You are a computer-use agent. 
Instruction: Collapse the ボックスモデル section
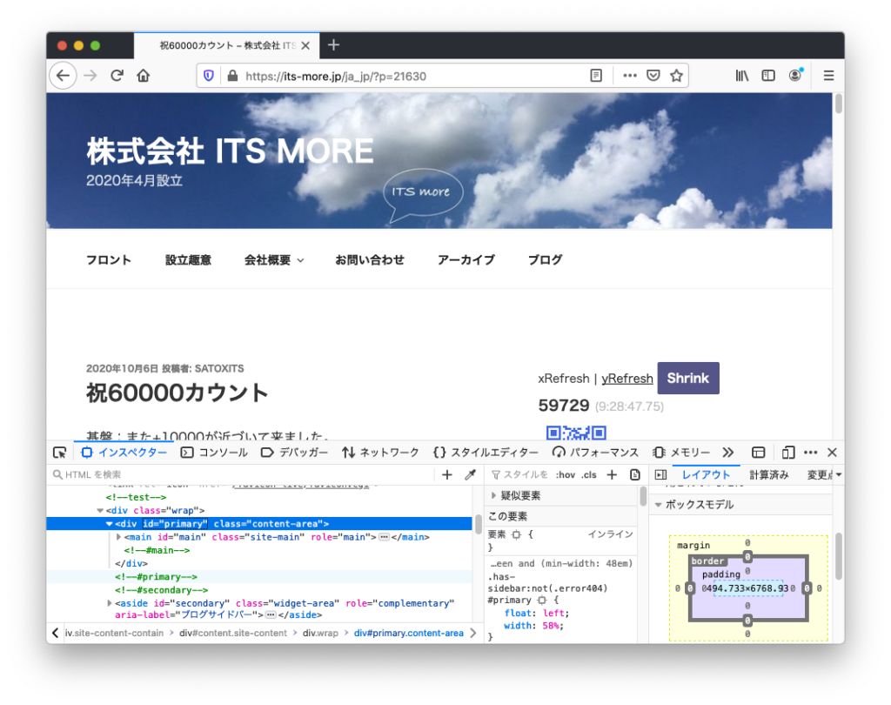pos(659,505)
